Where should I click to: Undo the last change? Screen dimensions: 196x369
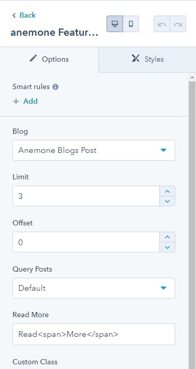[x=162, y=24]
